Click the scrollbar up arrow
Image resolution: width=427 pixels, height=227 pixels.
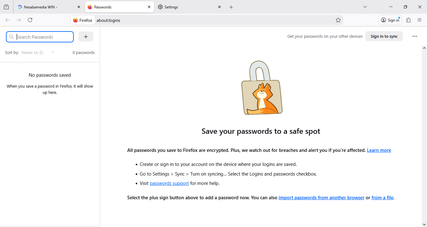pos(424,48)
